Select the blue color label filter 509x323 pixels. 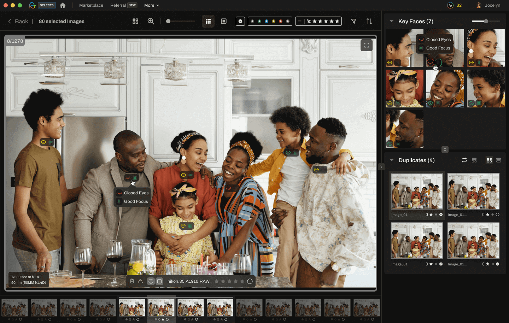click(267, 21)
